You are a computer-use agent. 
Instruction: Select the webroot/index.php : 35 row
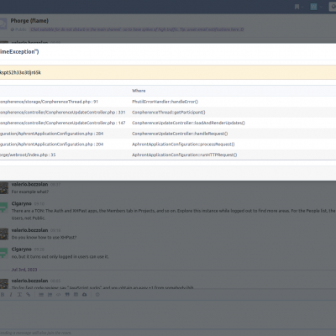coord(168,155)
